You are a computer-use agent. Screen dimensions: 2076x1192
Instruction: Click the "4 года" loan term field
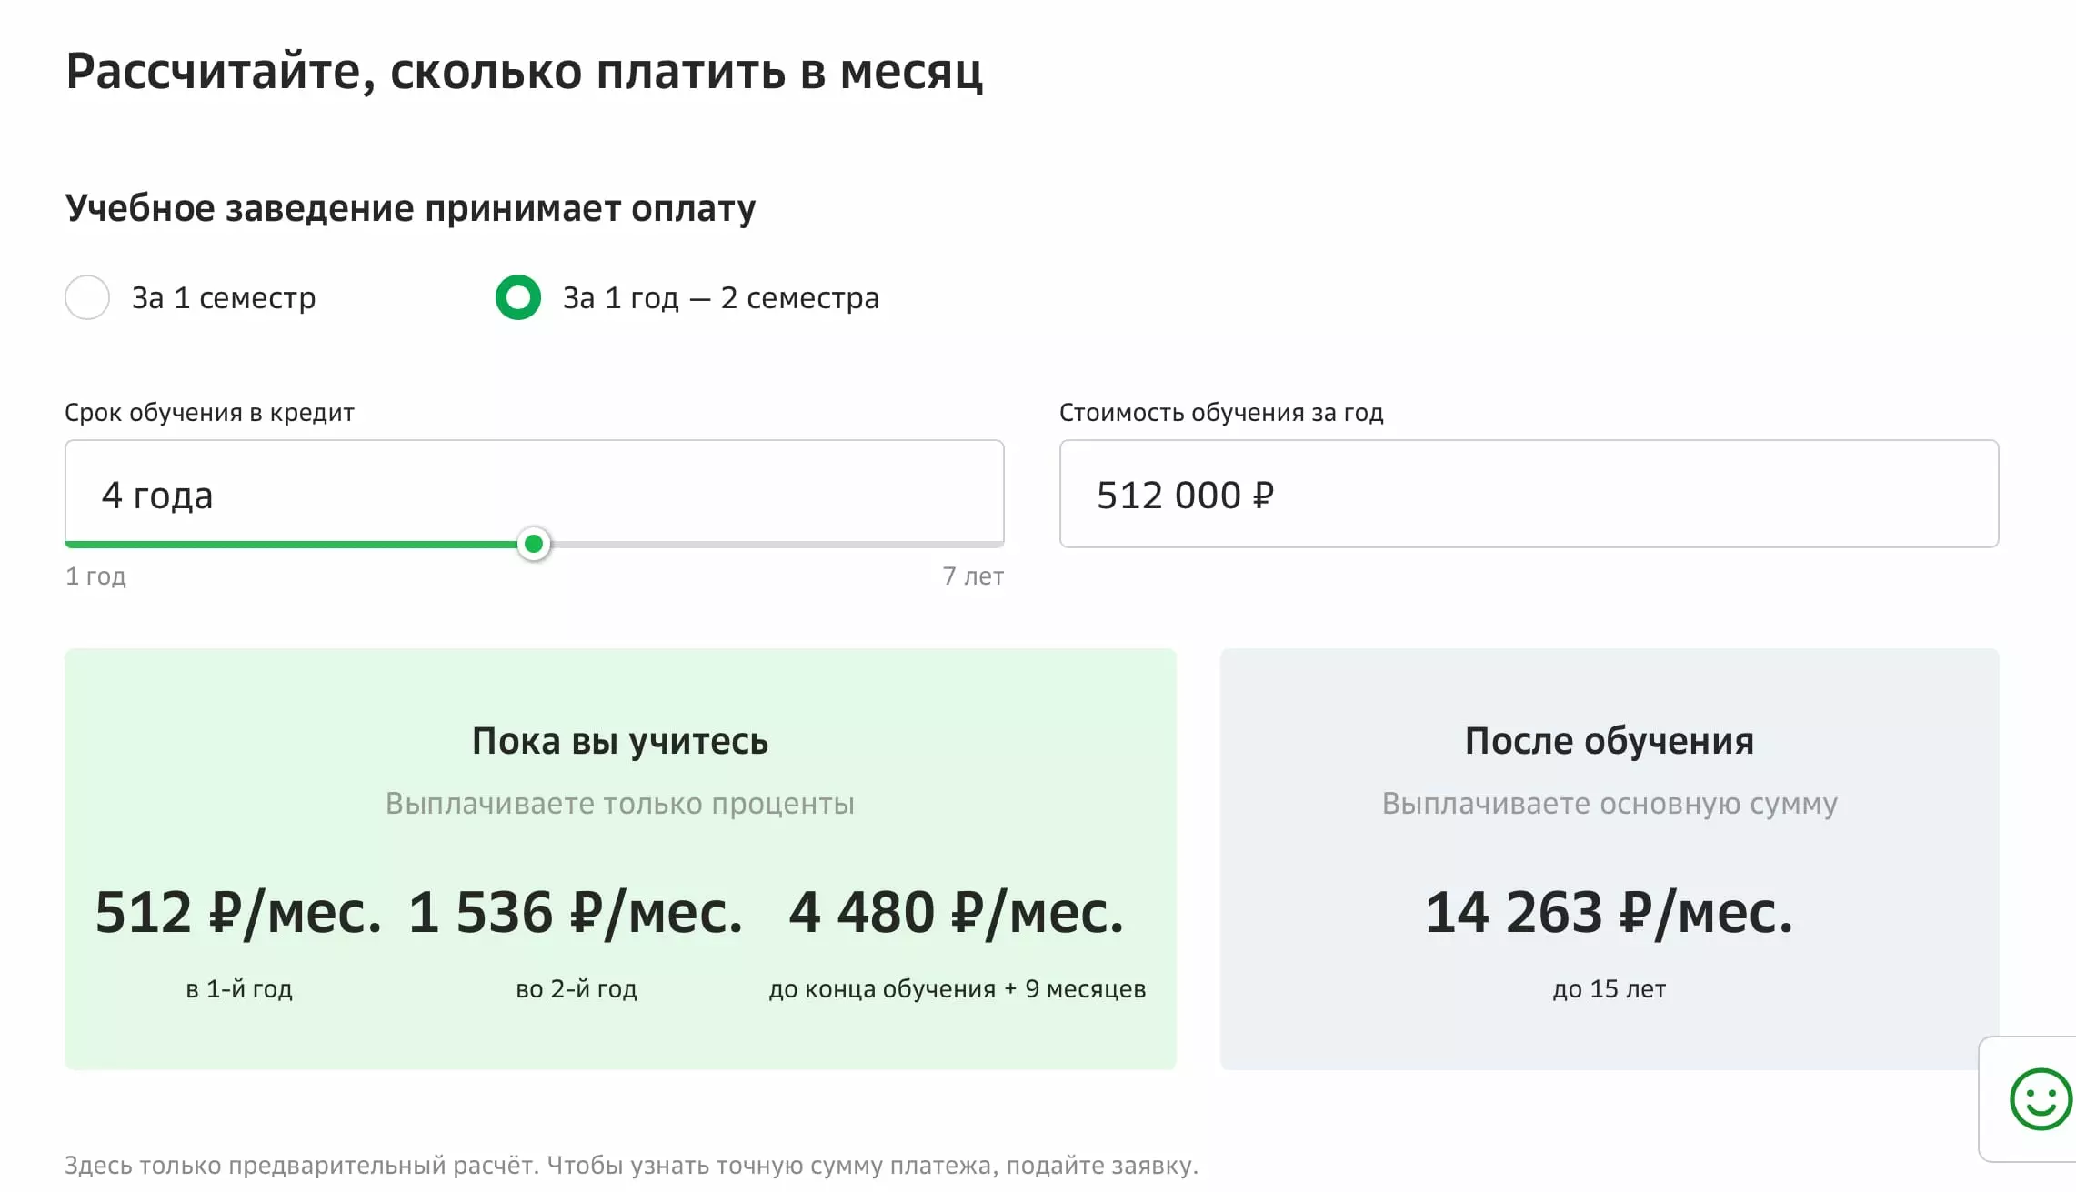pyautogui.click(x=533, y=494)
